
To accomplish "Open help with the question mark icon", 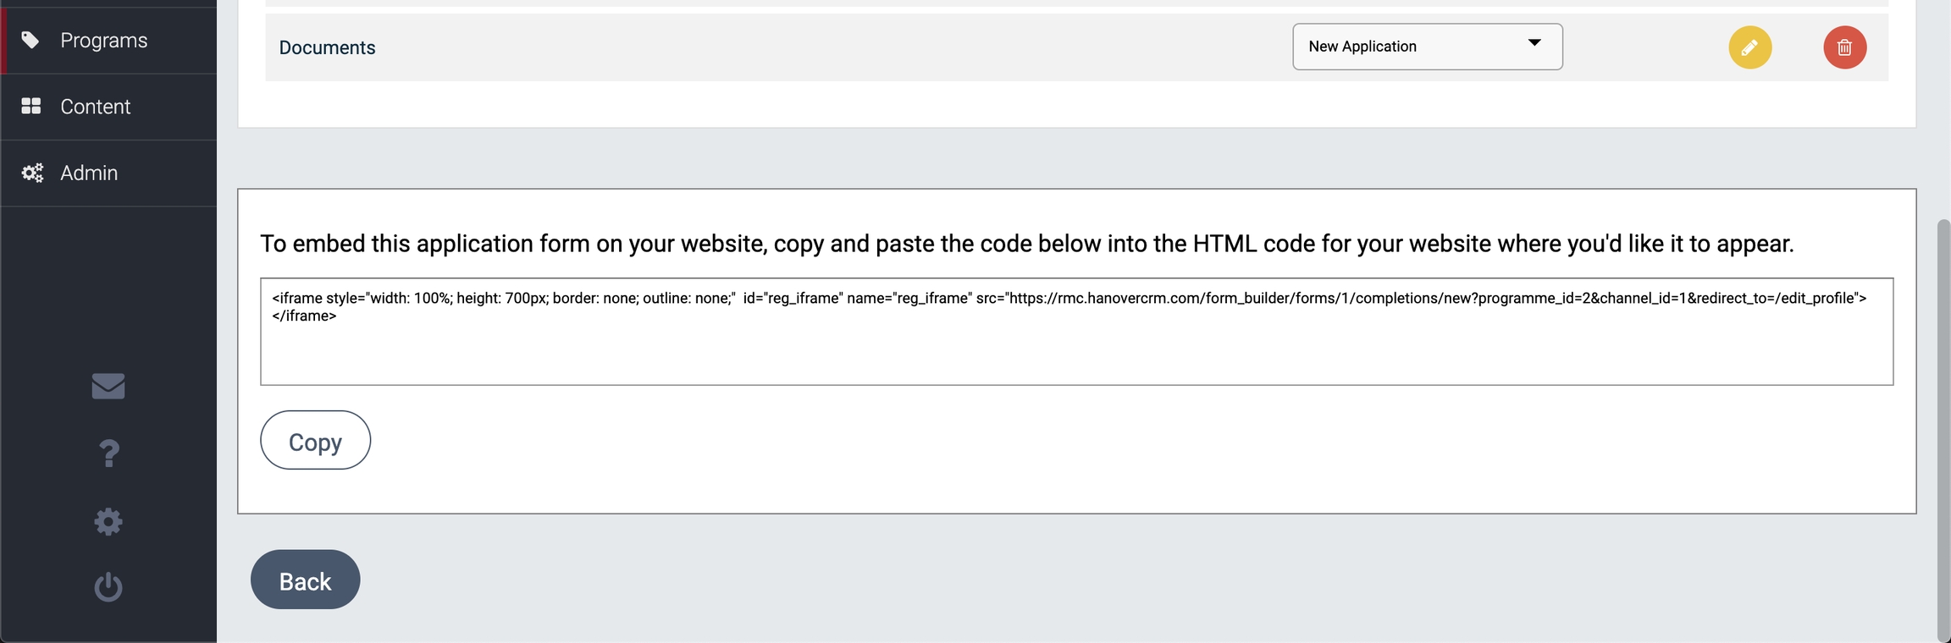I will click(x=108, y=453).
